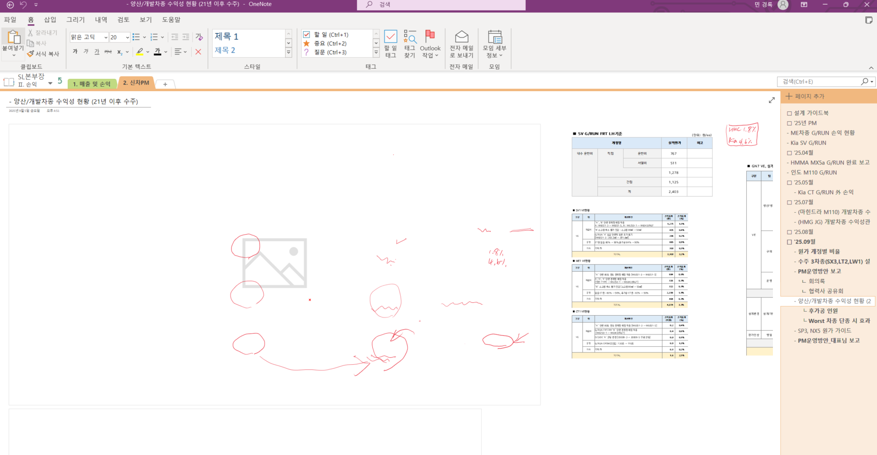Image resolution: width=877 pixels, height=455 pixels.
Task: Open the 삽입 ribbon tab
Action: coord(50,20)
